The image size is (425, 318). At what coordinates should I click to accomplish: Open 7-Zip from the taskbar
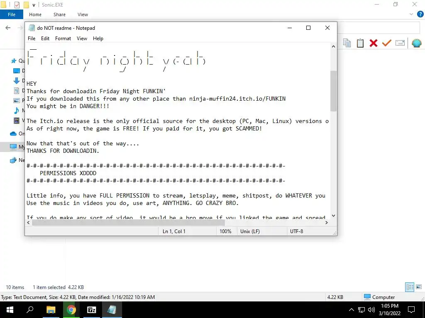[x=91, y=310]
